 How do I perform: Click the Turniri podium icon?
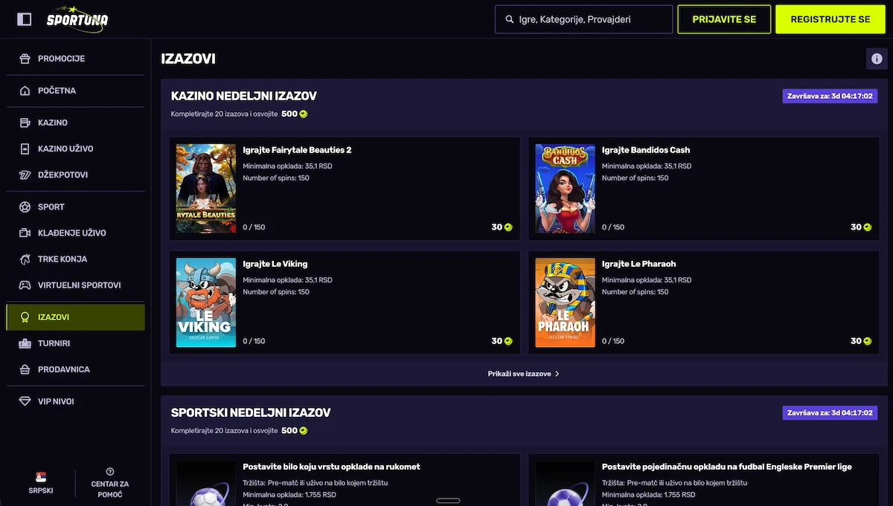point(25,343)
